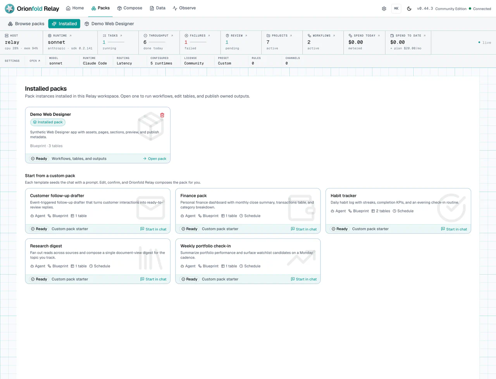
Task: Click Open pack on Demo Web Designer
Action: pyautogui.click(x=155, y=158)
